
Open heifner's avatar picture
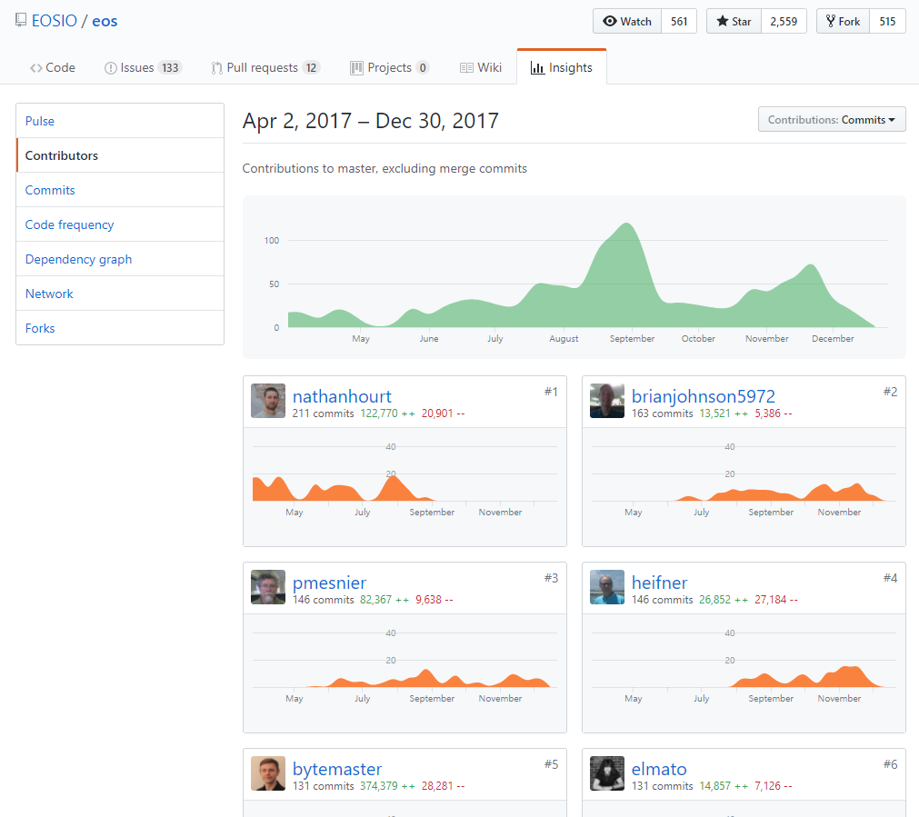pos(607,587)
